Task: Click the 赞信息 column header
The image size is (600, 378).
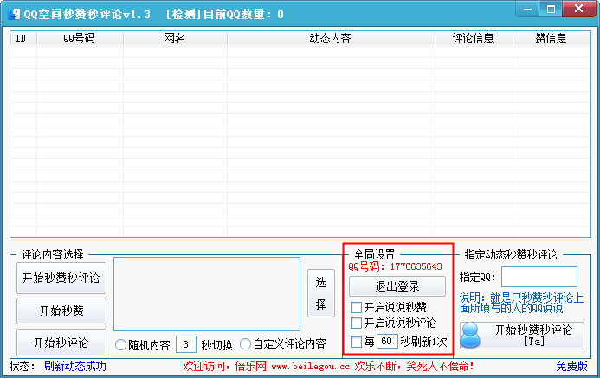Action: (x=552, y=38)
